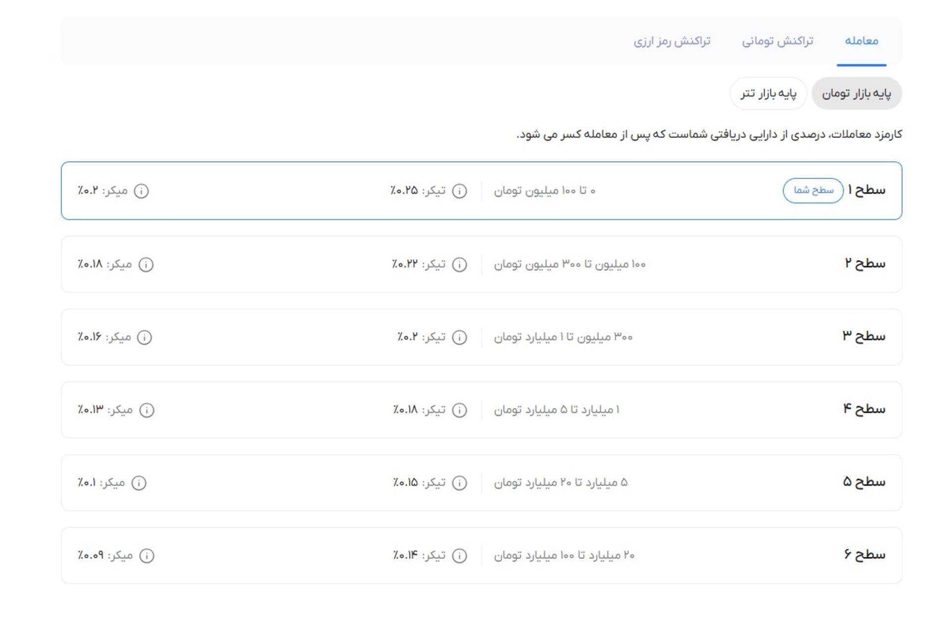Click Level 1 taker fee info icon
This screenshot has height=633, width=950.
point(459,191)
